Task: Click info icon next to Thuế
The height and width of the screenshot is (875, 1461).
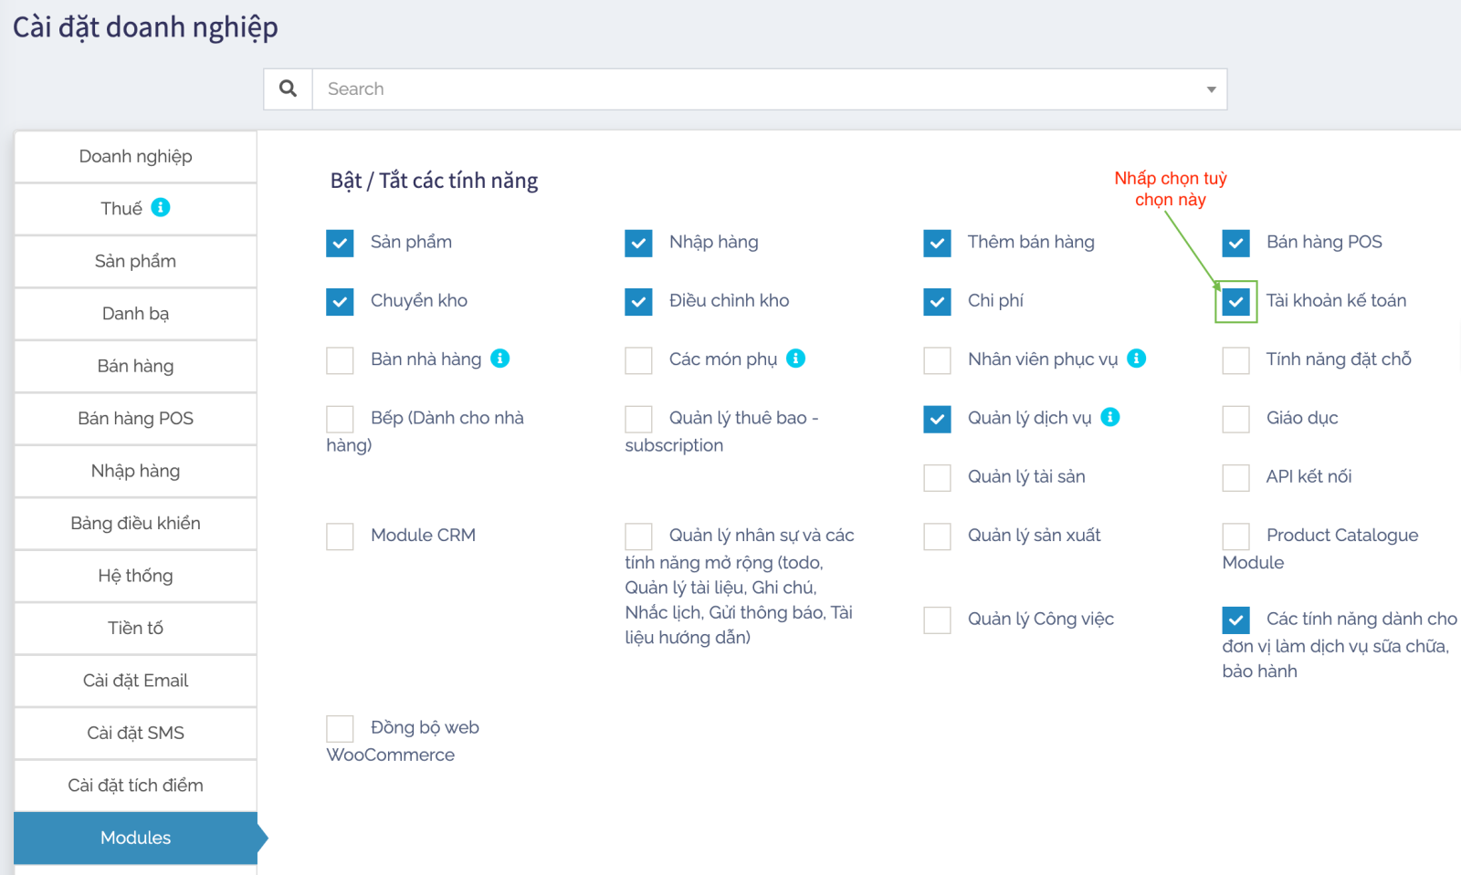Action: tap(161, 207)
